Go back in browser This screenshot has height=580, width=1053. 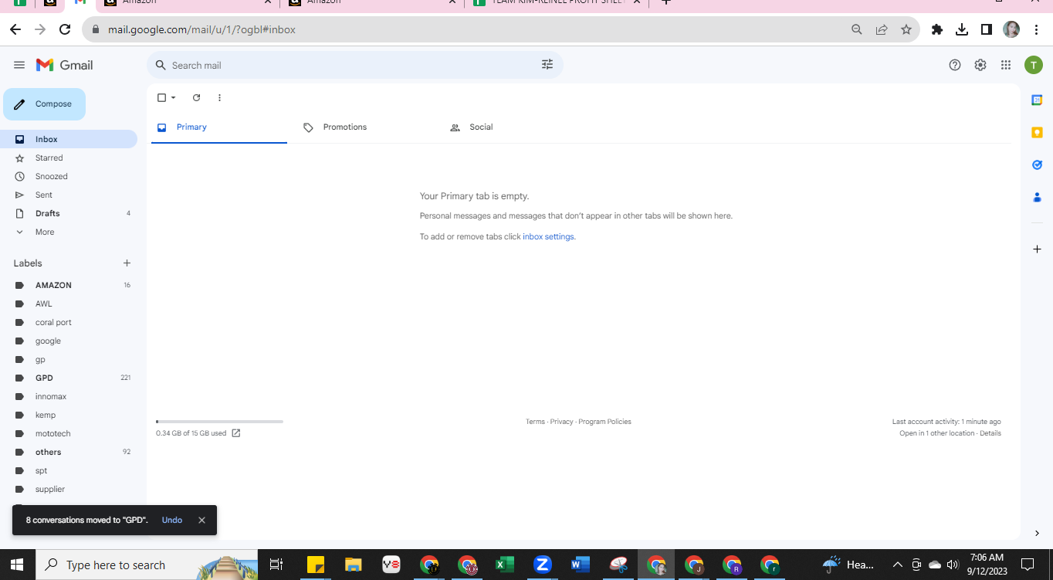[15, 29]
